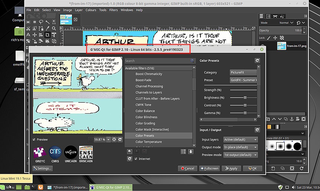
Task: Reset G'MIC preview zoom with refresh icon
Action: 120,140
